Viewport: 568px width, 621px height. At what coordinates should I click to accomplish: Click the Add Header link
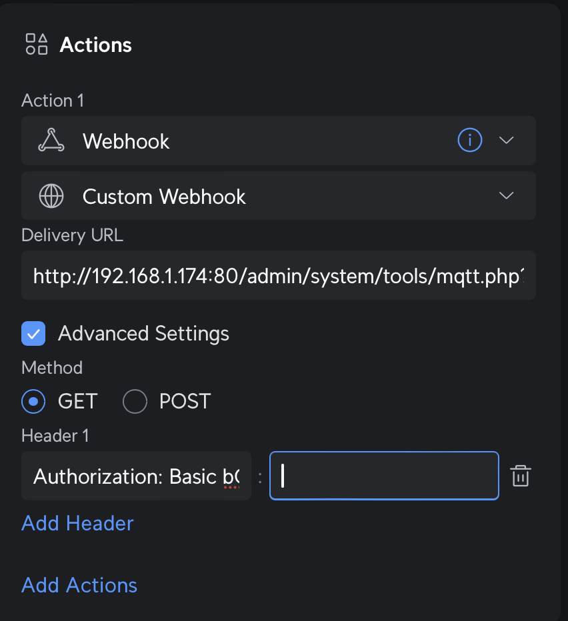point(77,523)
